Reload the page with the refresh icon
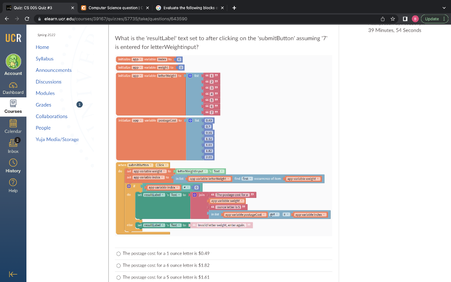The height and width of the screenshot is (282, 451). (27, 19)
